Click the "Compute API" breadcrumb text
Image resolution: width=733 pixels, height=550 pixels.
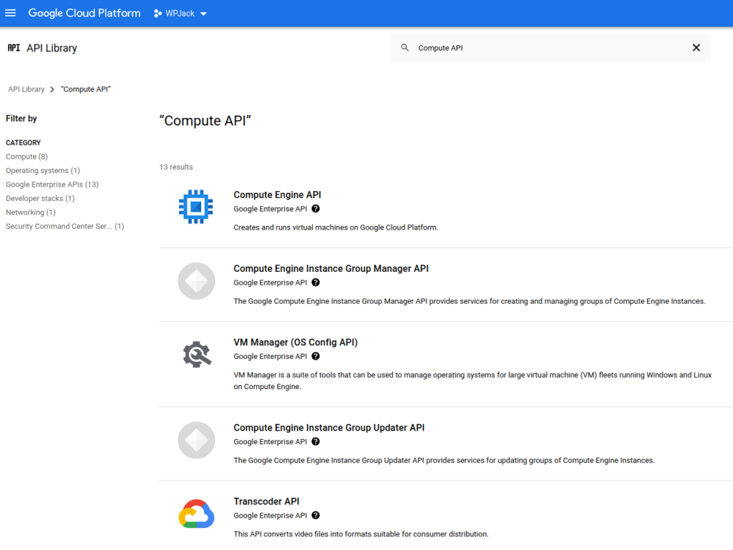point(86,89)
